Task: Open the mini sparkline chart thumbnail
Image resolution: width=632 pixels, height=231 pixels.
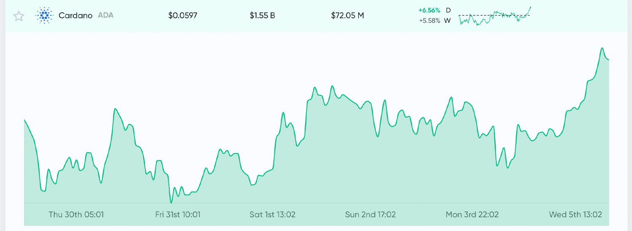Action: click(495, 16)
